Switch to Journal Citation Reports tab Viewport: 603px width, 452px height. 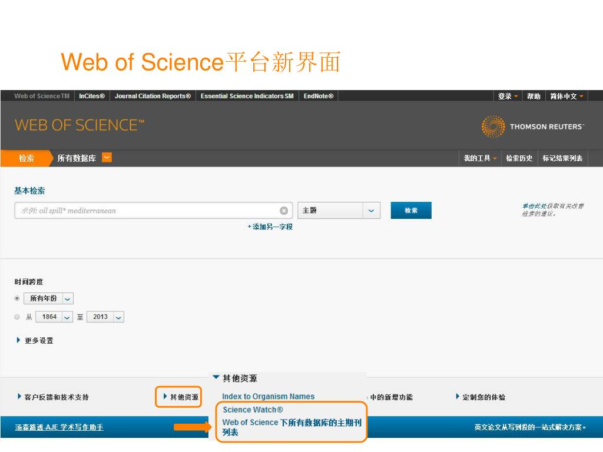pos(153,96)
